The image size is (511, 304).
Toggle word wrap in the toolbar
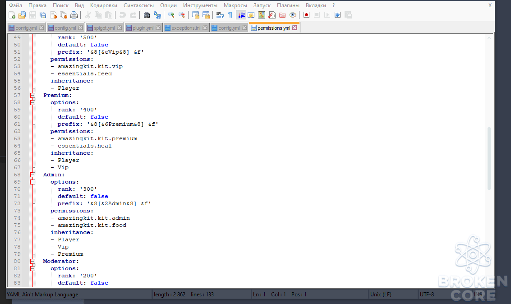point(220,15)
